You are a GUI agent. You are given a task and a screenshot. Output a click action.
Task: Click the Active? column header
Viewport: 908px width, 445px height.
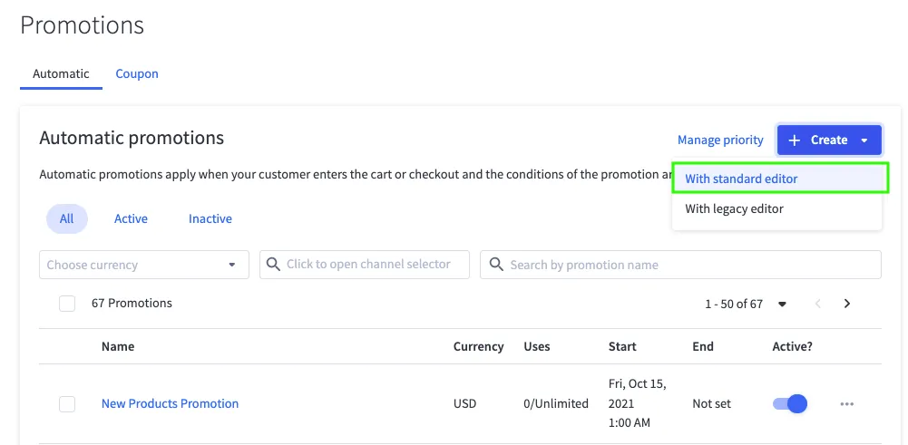pyautogui.click(x=792, y=346)
